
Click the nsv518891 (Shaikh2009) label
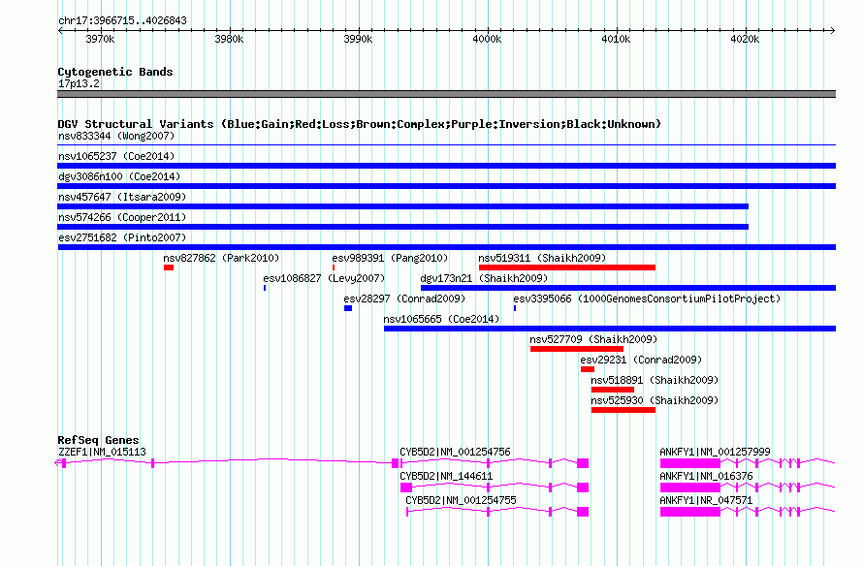[655, 380]
